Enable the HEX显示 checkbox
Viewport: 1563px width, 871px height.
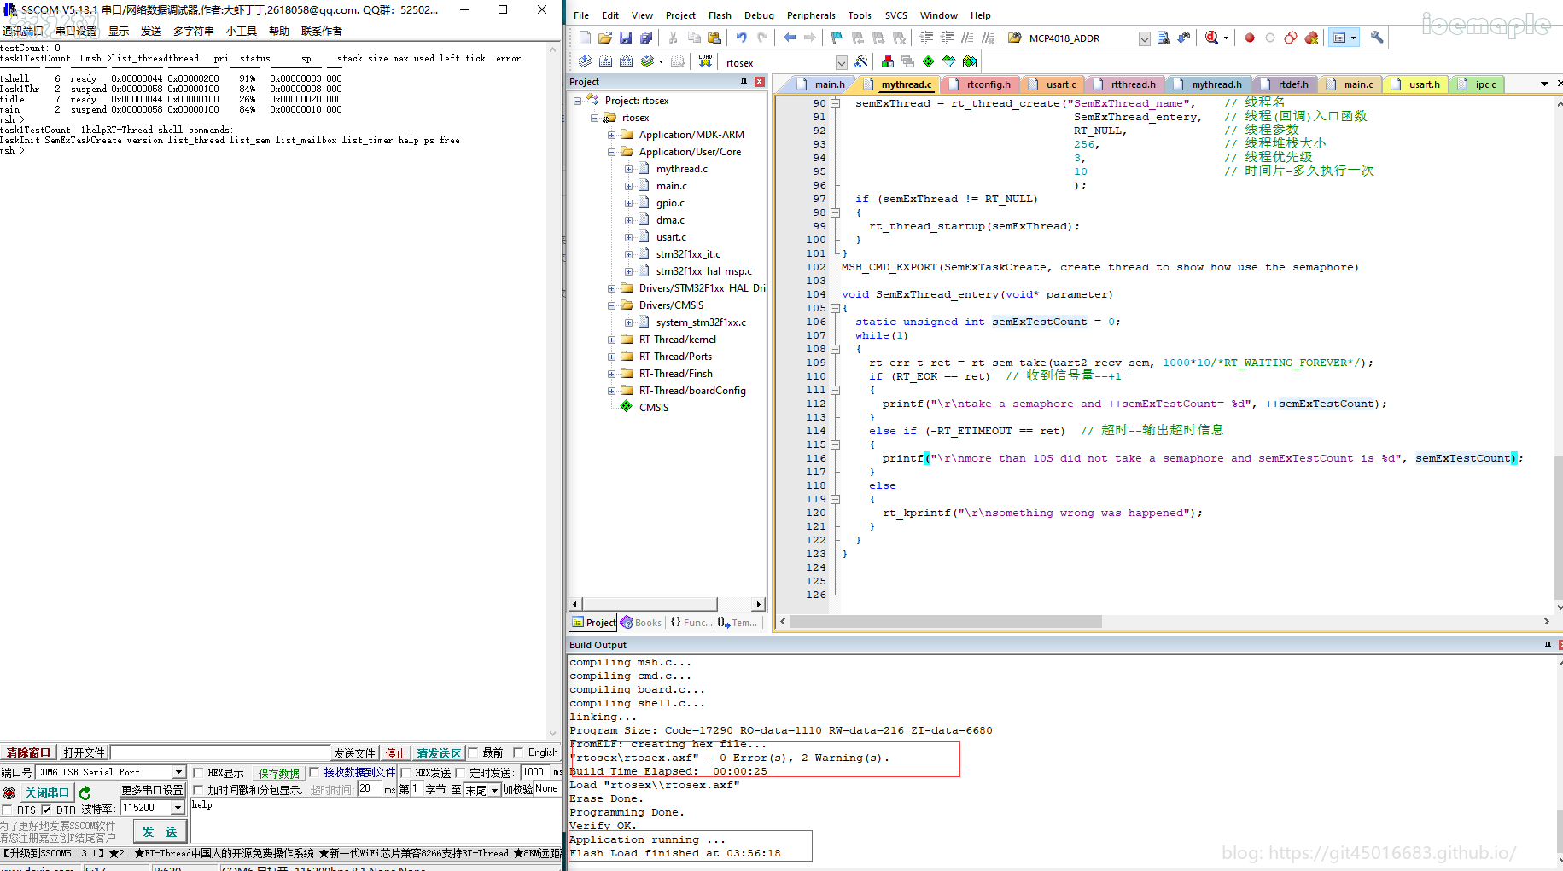click(x=198, y=773)
